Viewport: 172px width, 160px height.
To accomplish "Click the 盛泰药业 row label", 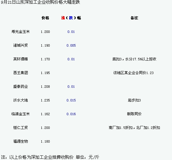I will tap(20, 87).
